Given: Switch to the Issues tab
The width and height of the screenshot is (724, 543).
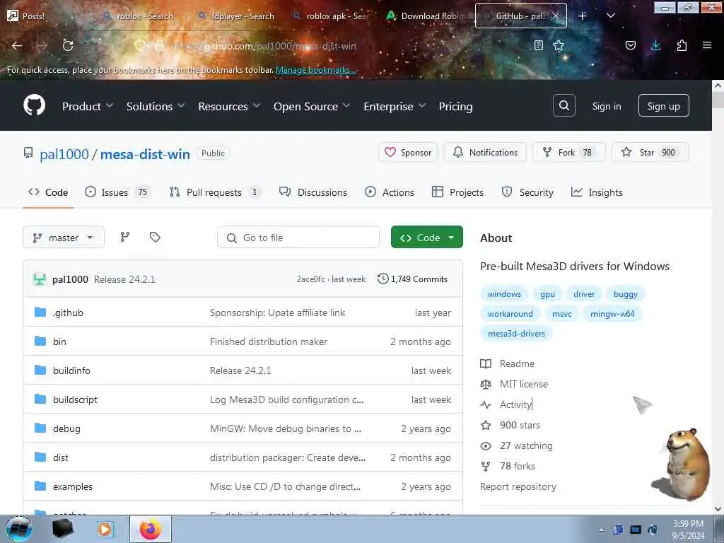Looking at the screenshot, I should coord(117,192).
